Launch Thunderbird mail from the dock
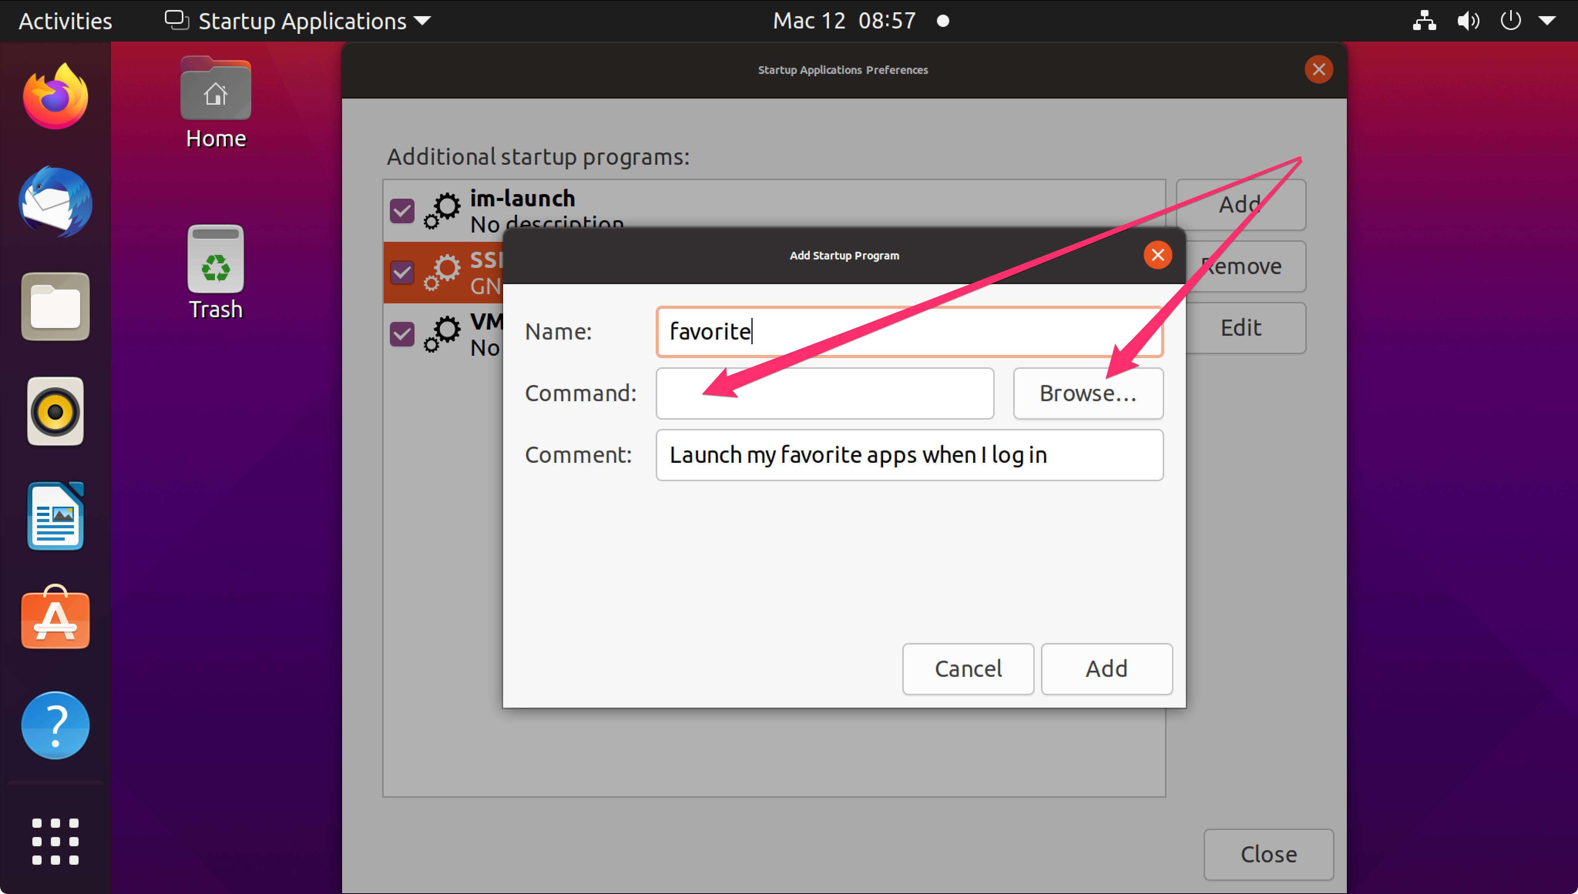The width and height of the screenshot is (1578, 894). 55,202
